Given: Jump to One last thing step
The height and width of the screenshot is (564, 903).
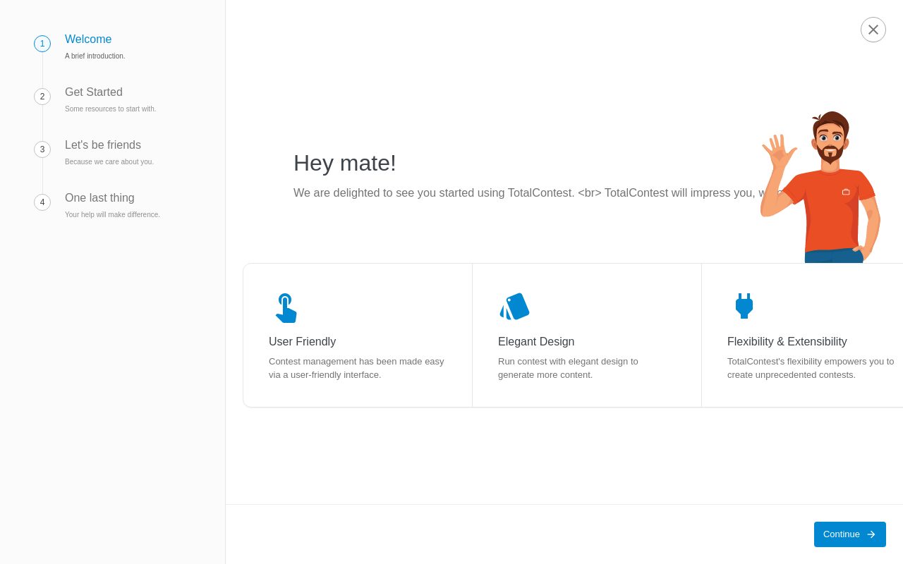Looking at the screenshot, I should 99,198.
